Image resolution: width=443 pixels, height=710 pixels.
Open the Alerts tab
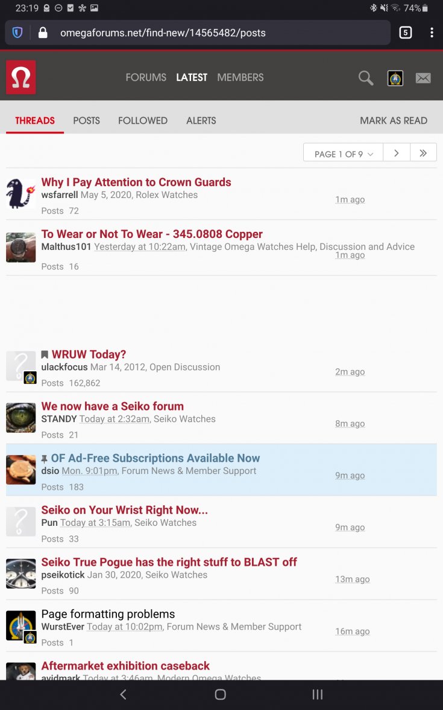(x=201, y=121)
